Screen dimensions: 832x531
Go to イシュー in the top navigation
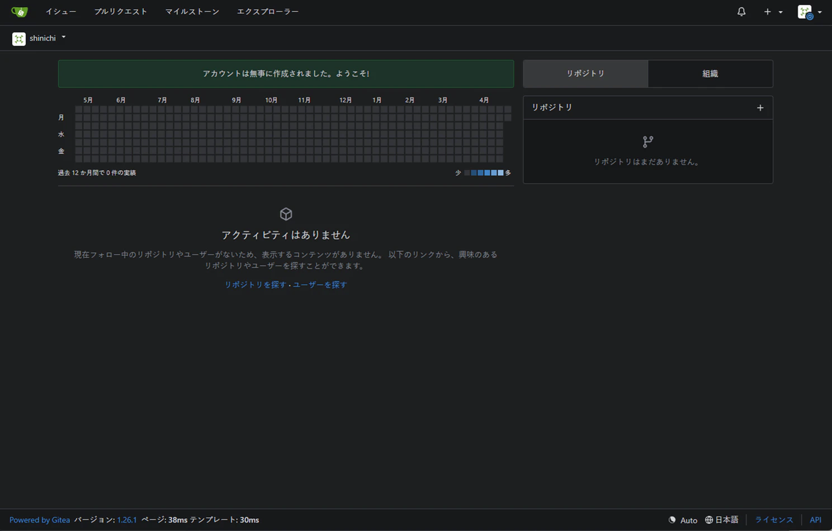point(61,12)
